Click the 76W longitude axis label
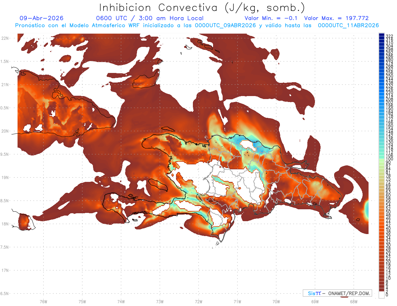Image resolution: width=397 pixels, height=306 pixels. tap(43, 301)
